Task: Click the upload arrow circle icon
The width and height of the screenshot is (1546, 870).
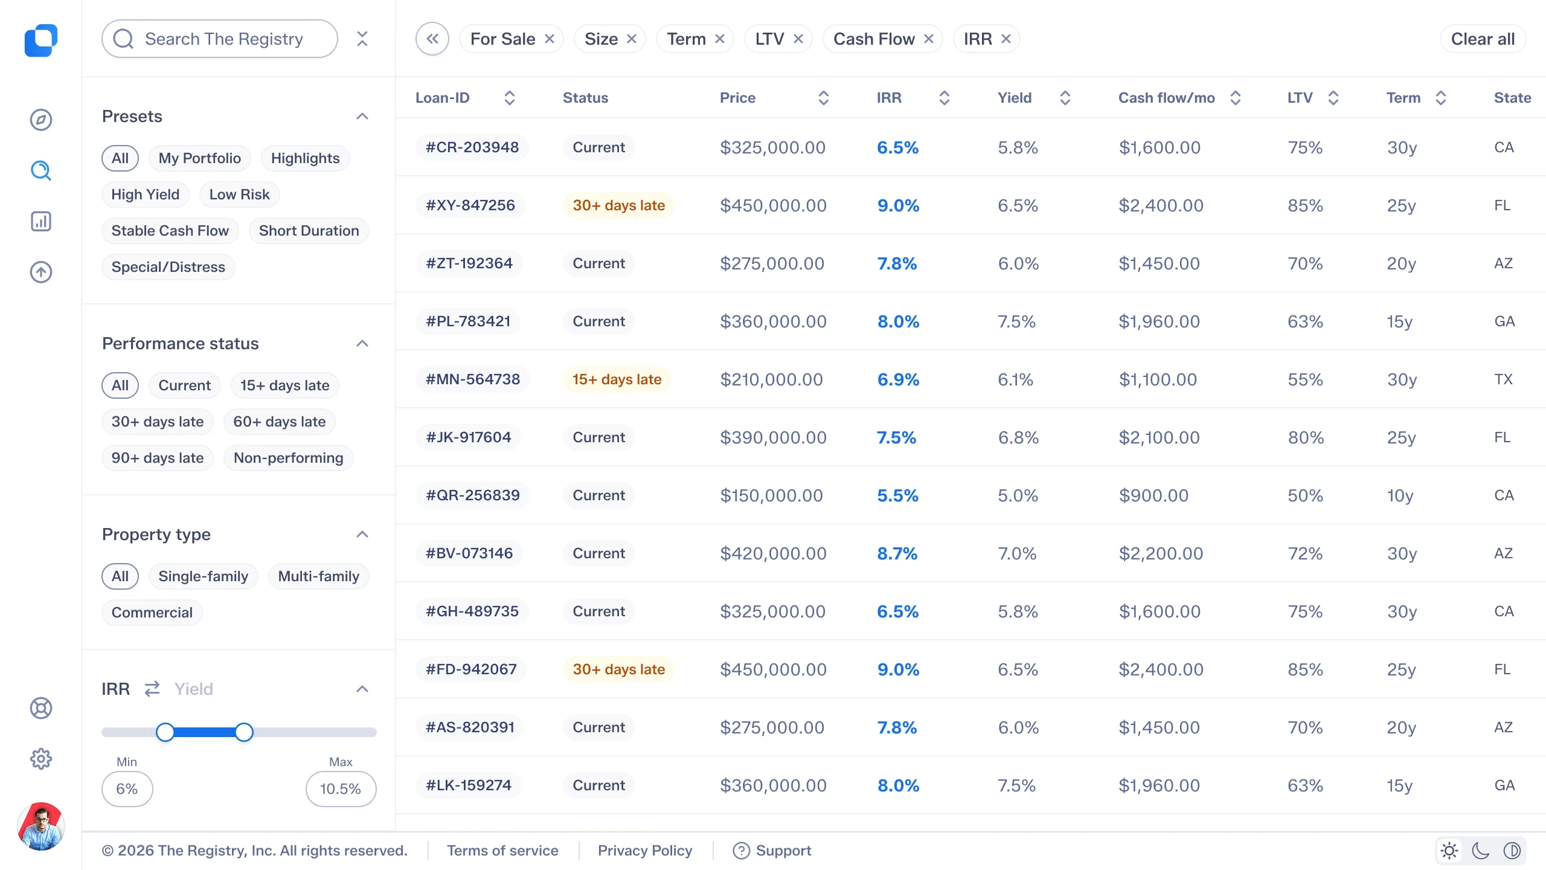Action: (x=41, y=272)
